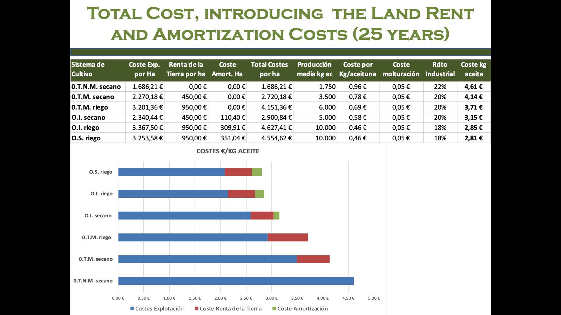Select the O.T.N.M. secano blue chart bar

(236, 281)
